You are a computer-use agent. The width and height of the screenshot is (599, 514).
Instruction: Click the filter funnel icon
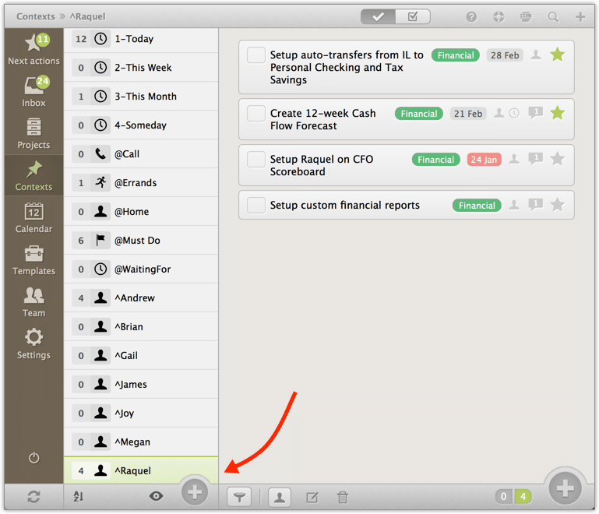pos(240,497)
